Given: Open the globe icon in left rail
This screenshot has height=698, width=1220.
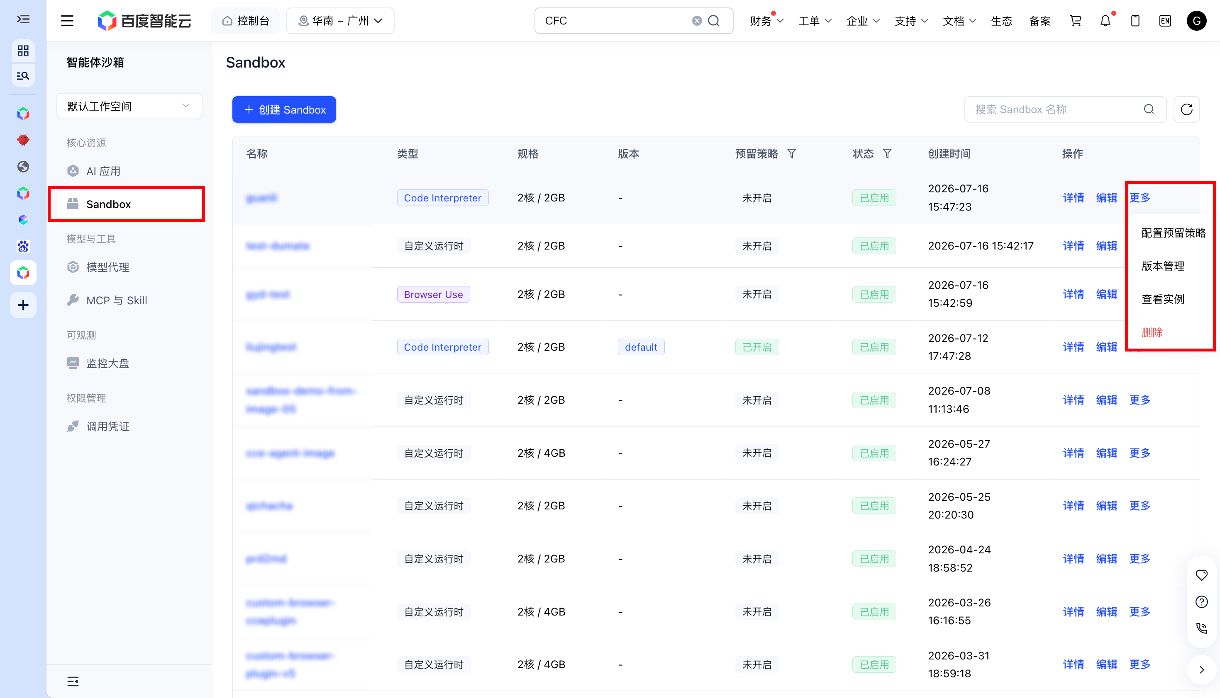Looking at the screenshot, I should click(x=23, y=166).
